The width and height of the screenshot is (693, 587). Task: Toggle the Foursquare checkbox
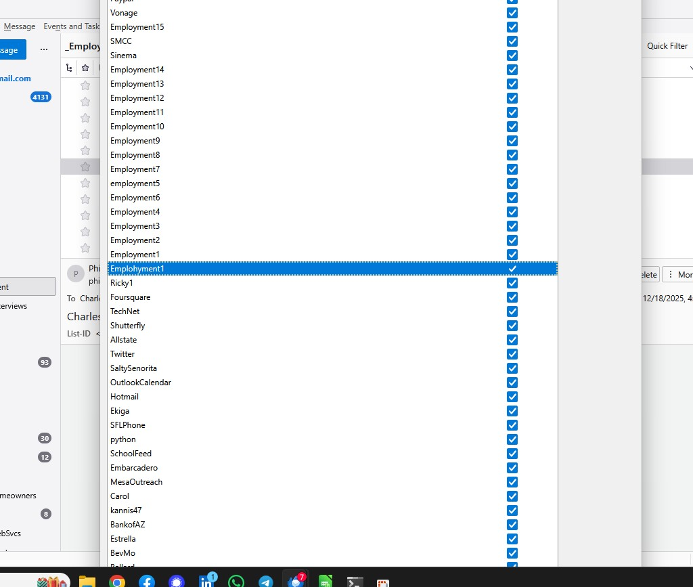pos(512,297)
